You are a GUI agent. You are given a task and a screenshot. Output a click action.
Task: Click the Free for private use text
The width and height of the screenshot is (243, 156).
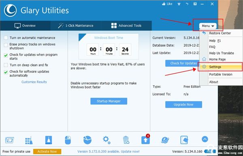pos(17,152)
